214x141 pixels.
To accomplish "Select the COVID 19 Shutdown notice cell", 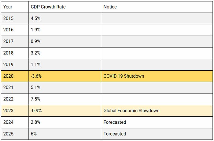I will click(157, 76).
